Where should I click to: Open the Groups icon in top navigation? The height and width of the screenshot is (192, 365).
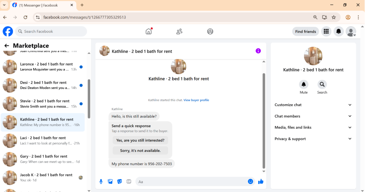(210, 31)
